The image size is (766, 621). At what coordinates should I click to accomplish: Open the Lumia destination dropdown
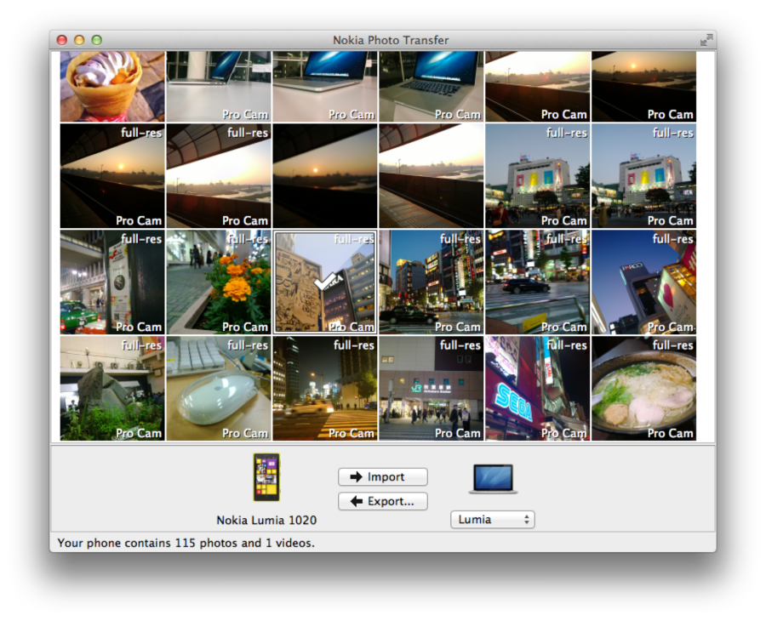[x=493, y=520]
